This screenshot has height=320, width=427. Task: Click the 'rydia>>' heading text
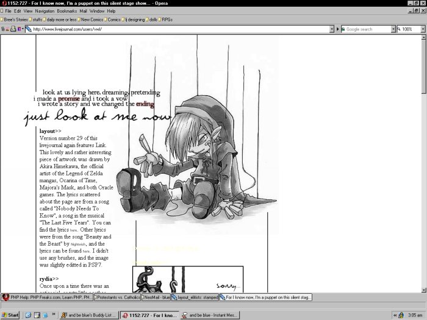point(49,279)
